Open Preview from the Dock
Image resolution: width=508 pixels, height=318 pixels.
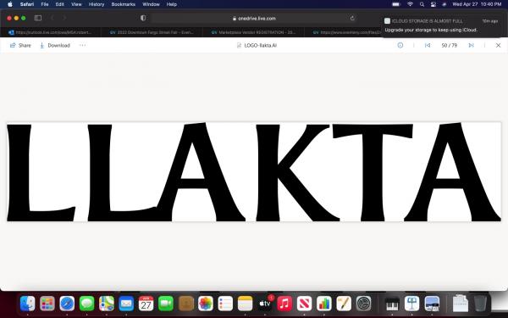tap(432, 304)
